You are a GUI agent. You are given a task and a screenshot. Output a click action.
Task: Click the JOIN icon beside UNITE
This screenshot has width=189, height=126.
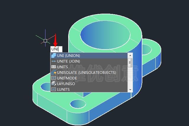[x=53, y=61]
